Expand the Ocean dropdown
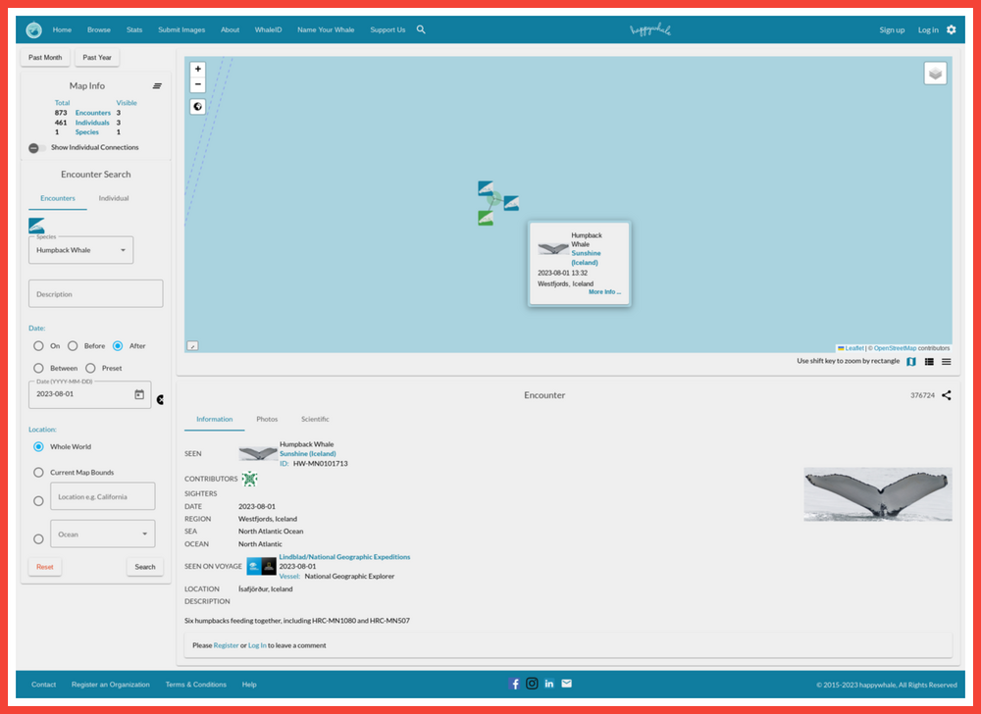The width and height of the screenshot is (981, 714). click(x=103, y=535)
